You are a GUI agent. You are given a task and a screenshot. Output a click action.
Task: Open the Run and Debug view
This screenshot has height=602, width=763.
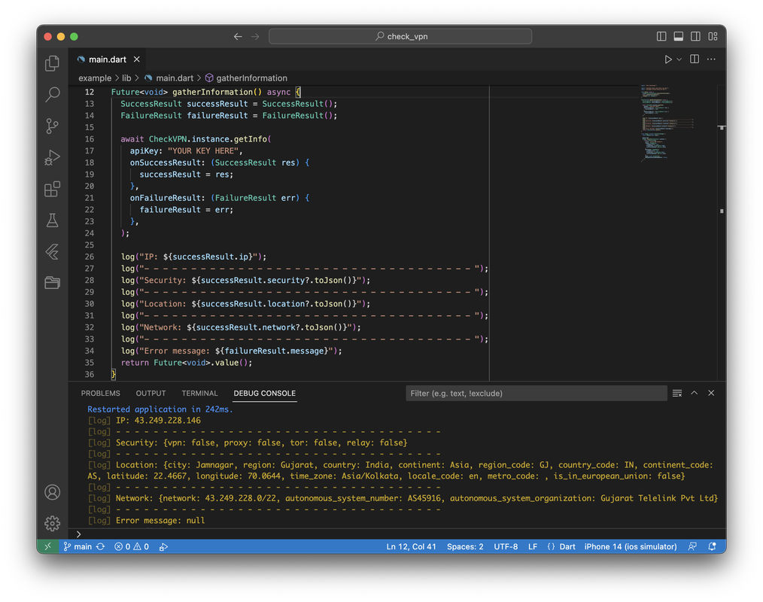pyautogui.click(x=52, y=157)
